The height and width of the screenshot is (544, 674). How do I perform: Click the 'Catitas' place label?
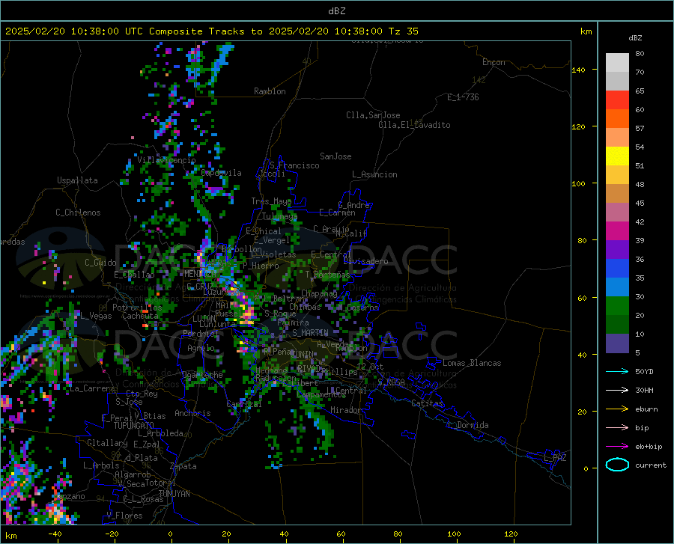point(427,403)
